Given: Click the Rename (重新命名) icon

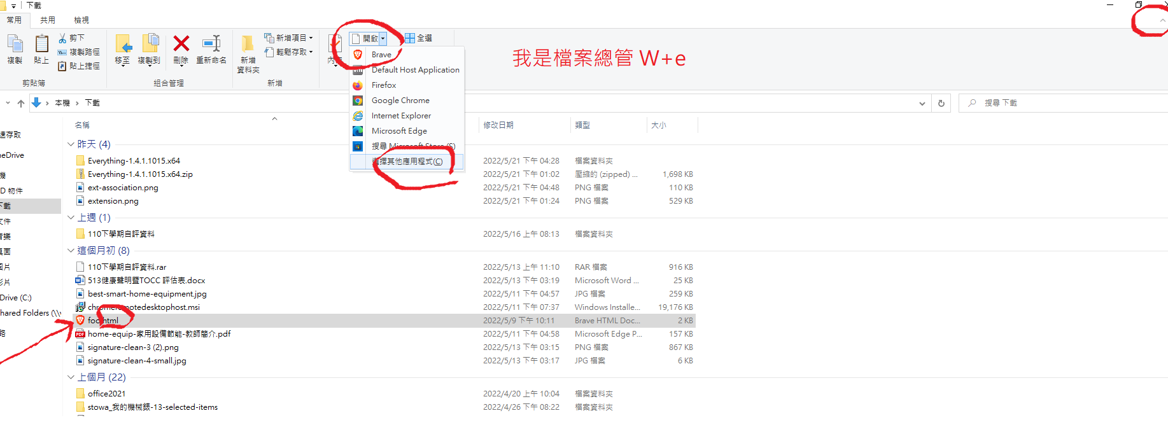Looking at the screenshot, I should point(211,44).
